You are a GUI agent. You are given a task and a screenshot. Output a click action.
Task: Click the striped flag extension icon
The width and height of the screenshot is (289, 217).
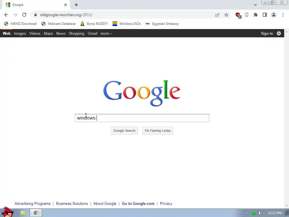247,15
